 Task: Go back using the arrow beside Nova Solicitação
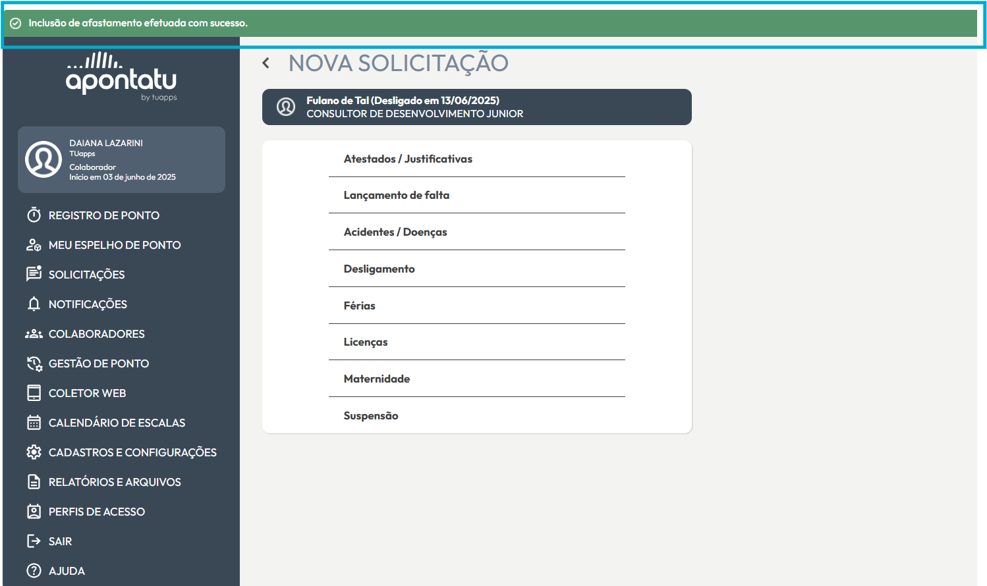coord(266,63)
